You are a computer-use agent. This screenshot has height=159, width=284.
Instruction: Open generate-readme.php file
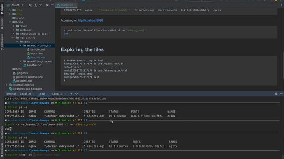click(28, 77)
